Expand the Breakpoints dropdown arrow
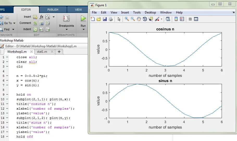Image resolution: width=237 pixels, height=141 pixels. click(x=66, y=29)
